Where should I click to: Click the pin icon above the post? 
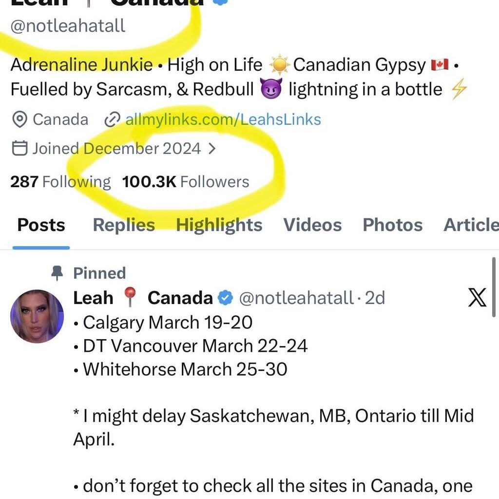(58, 273)
